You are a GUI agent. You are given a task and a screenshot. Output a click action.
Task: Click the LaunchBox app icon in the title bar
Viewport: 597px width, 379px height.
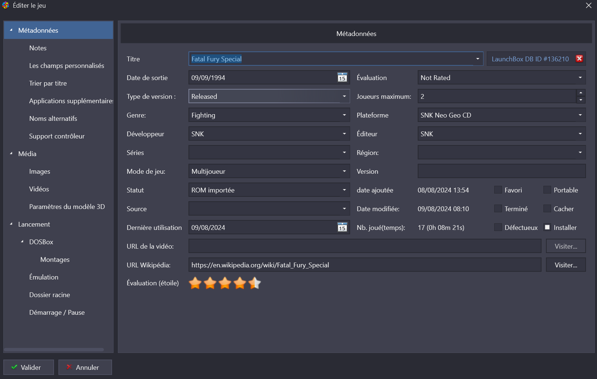click(x=6, y=6)
